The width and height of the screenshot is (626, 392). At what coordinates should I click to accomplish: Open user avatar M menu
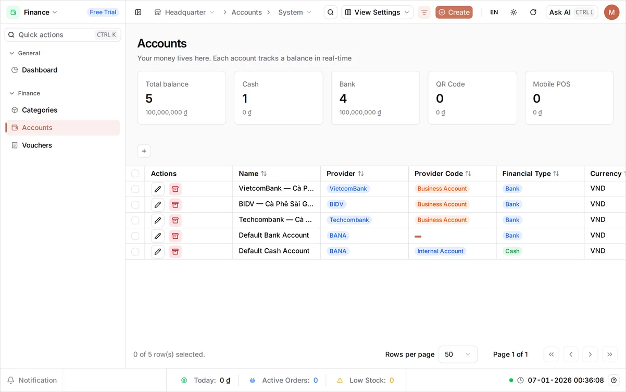611,12
